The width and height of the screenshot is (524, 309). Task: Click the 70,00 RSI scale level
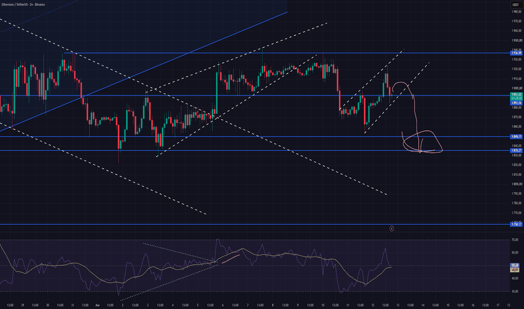515,240
